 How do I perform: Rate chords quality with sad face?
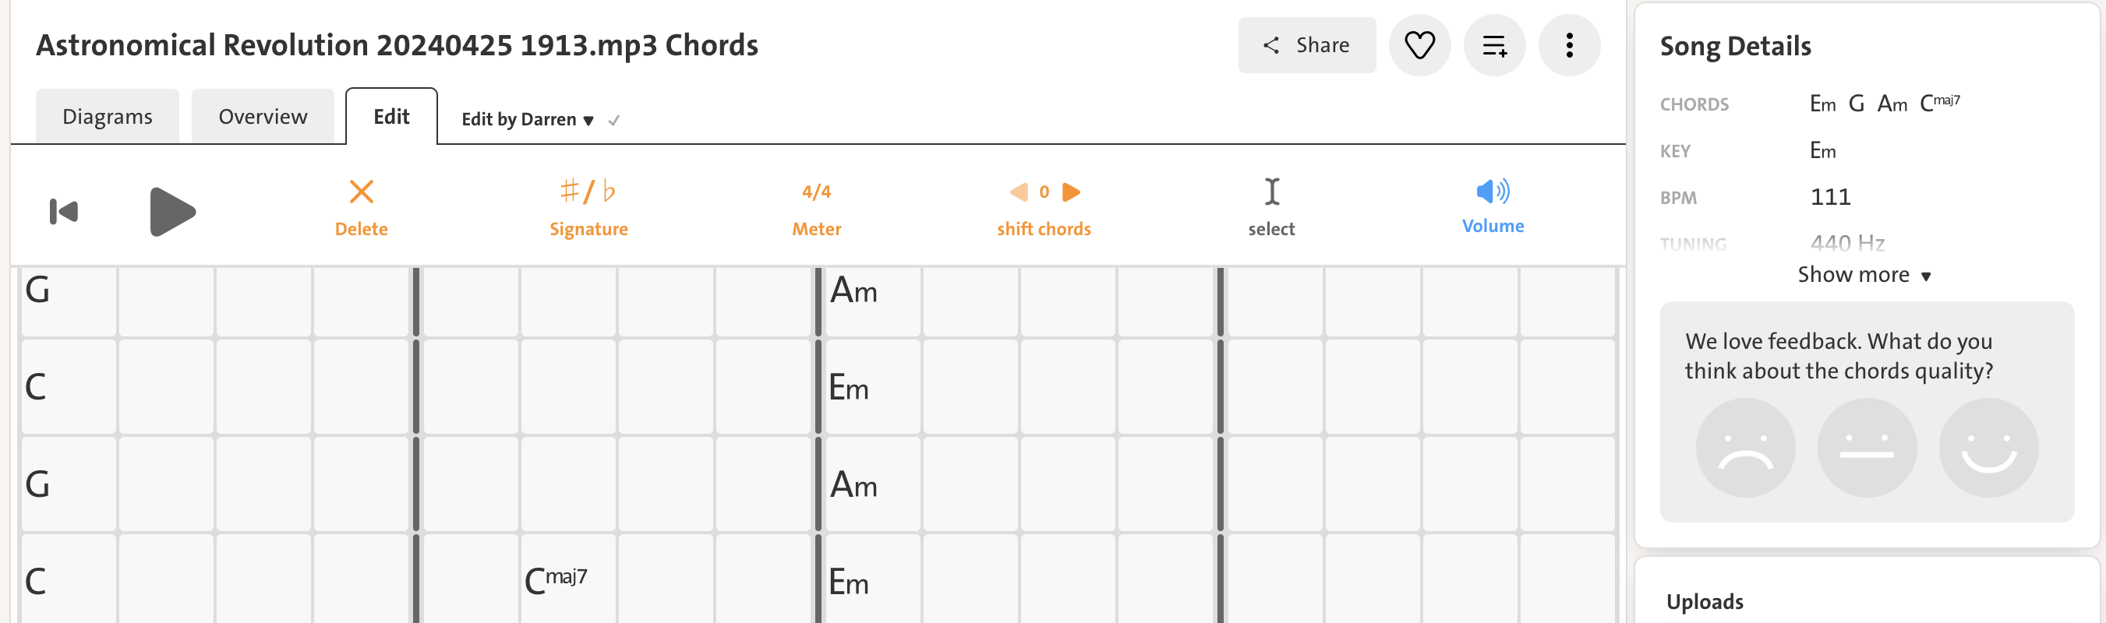coord(1745,448)
